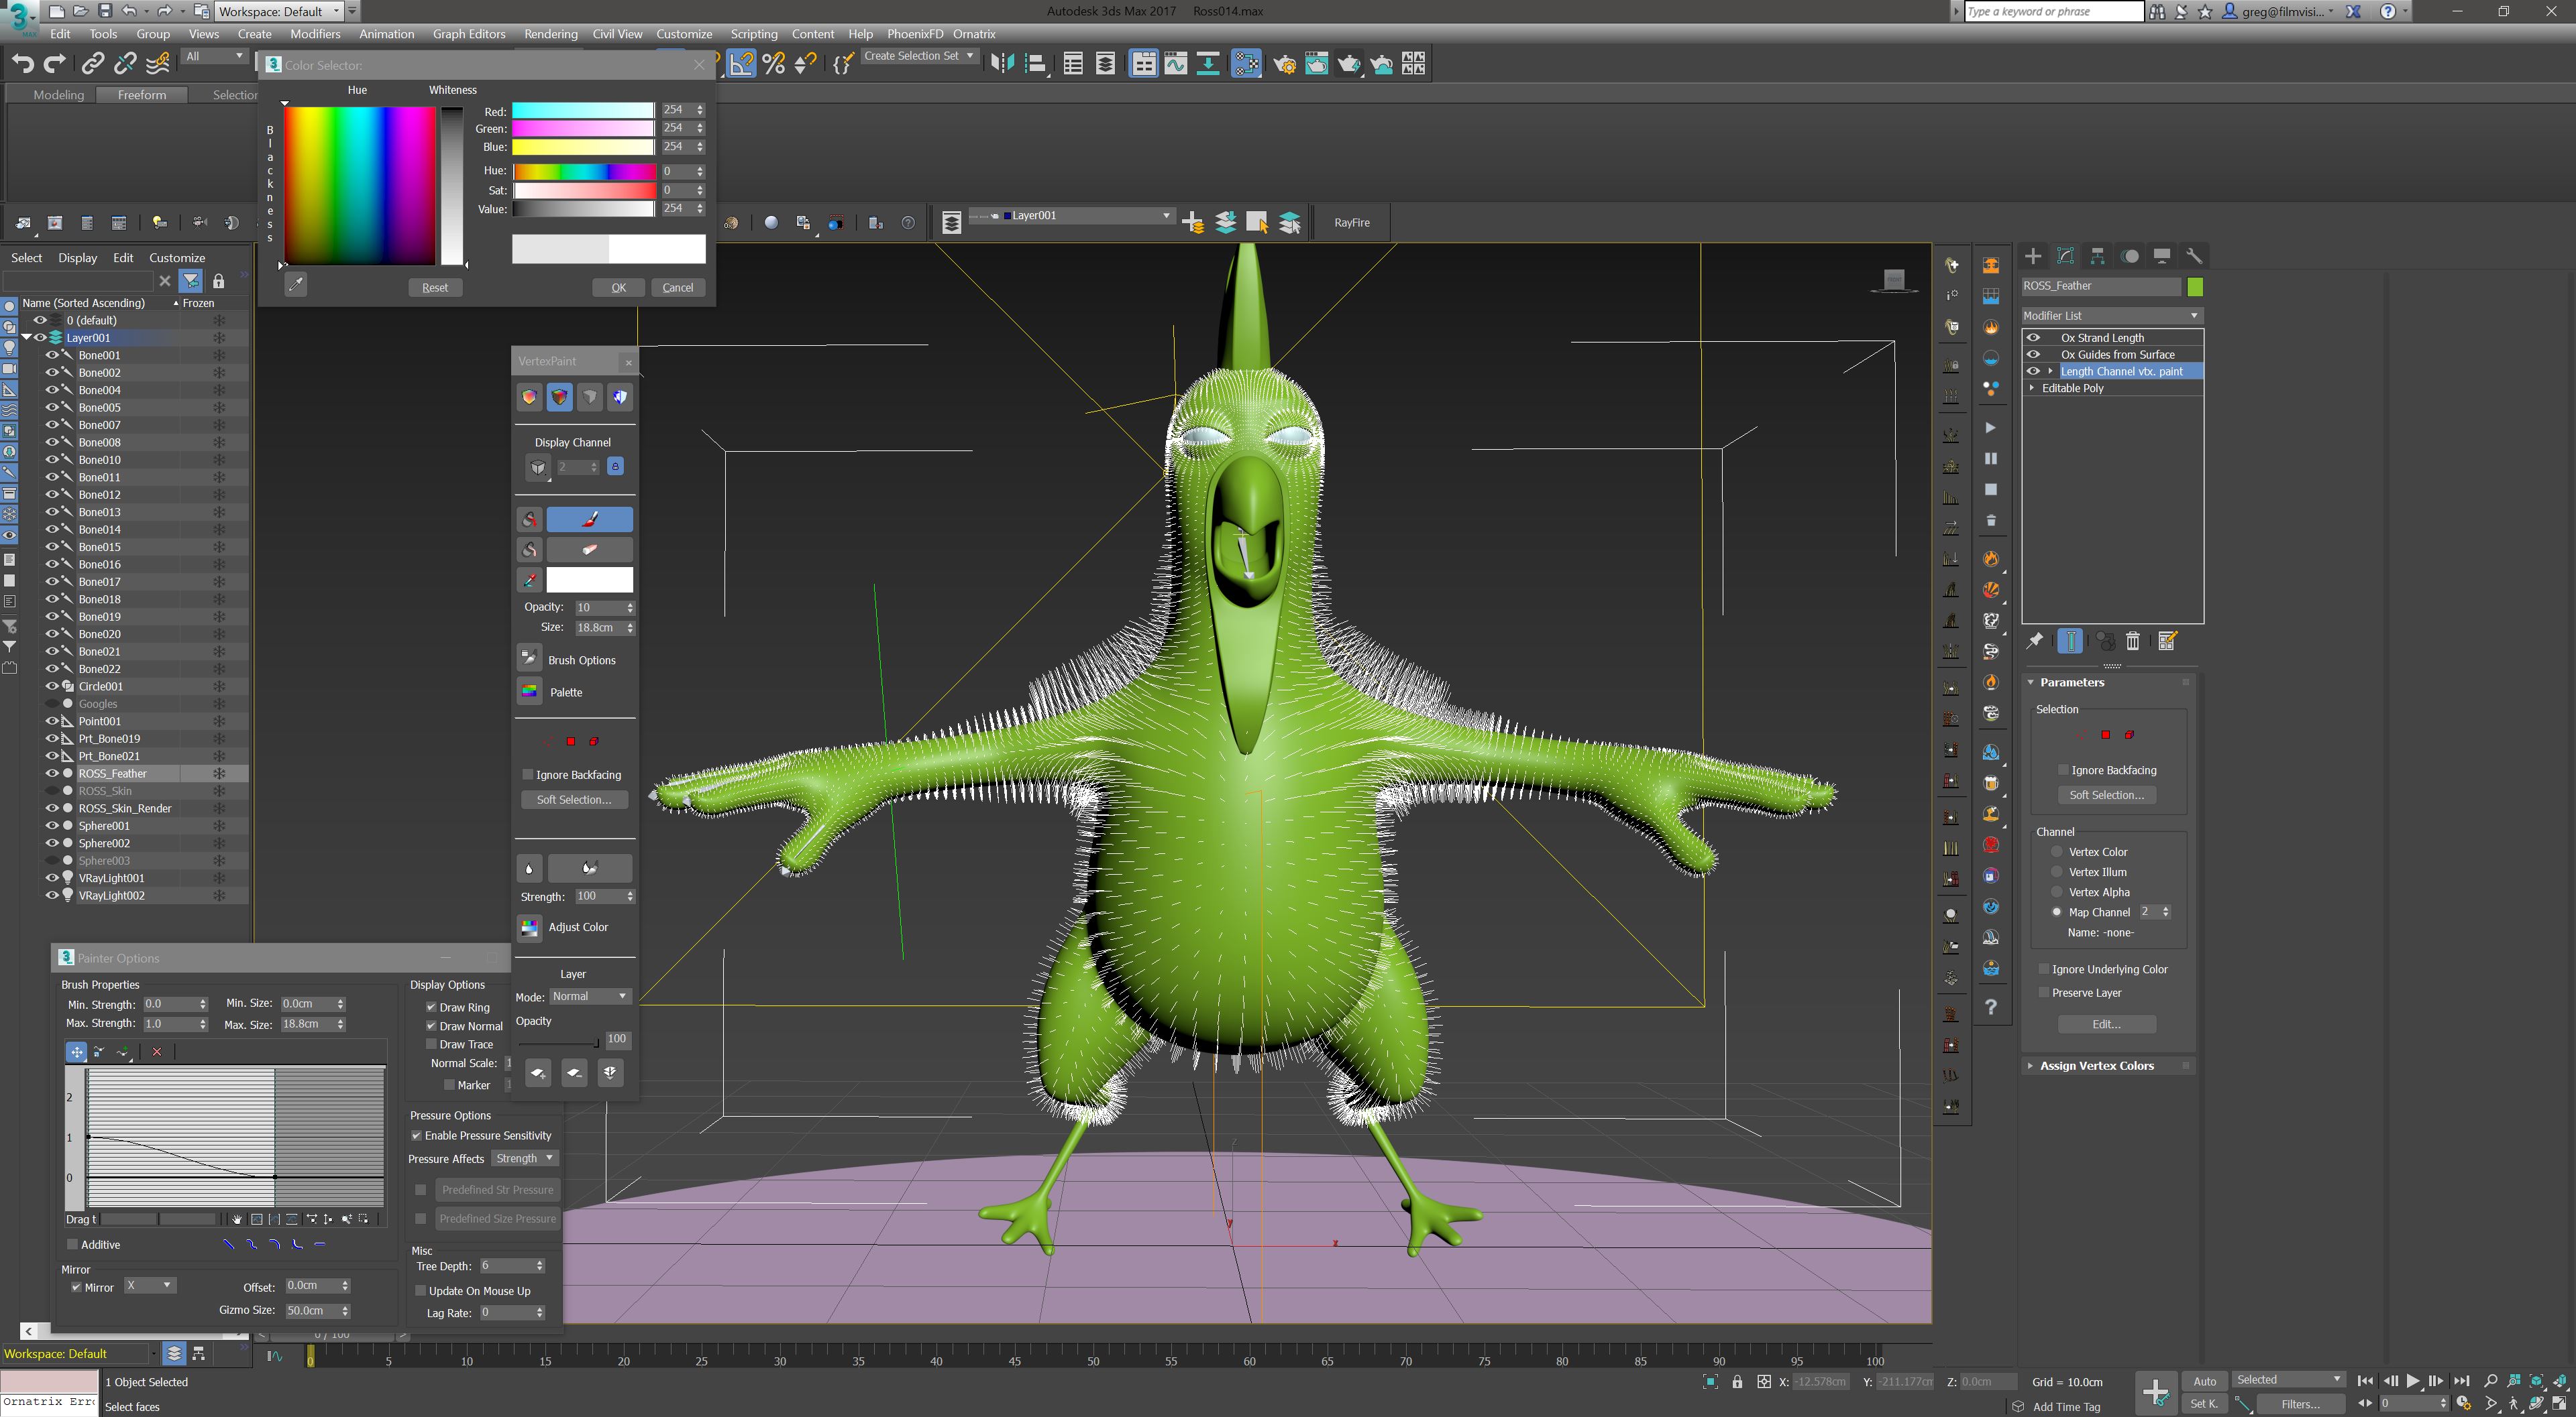The image size is (2576, 1417).
Task: Click the Undo arrow in main toolbar
Action: (22, 64)
